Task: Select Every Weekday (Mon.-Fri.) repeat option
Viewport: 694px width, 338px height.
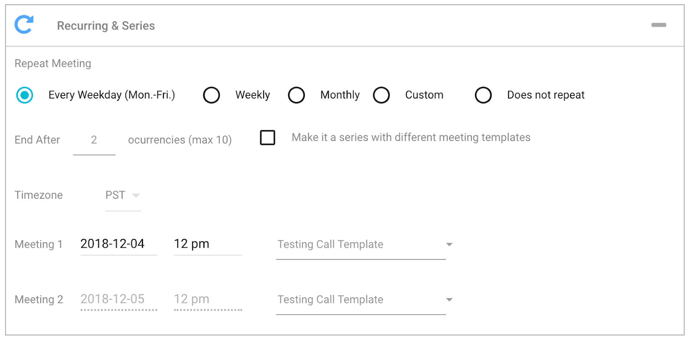Action: [x=25, y=95]
